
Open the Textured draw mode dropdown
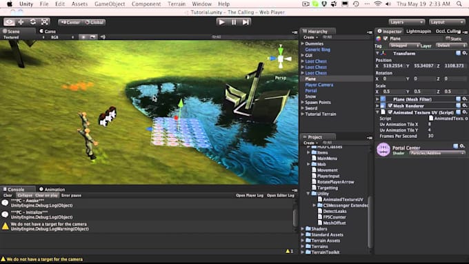[x=23, y=37]
